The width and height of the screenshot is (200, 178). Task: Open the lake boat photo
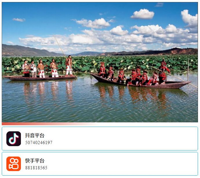[x=100, y=62]
